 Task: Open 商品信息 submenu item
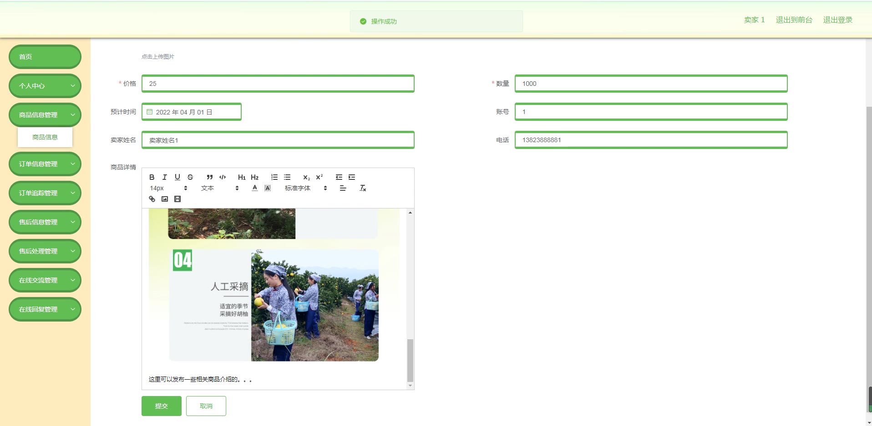tap(45, 137)
